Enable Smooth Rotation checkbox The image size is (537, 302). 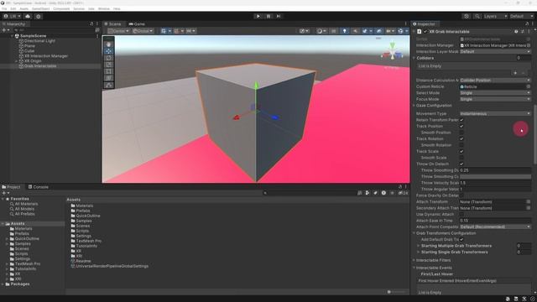tap(461, 145)
